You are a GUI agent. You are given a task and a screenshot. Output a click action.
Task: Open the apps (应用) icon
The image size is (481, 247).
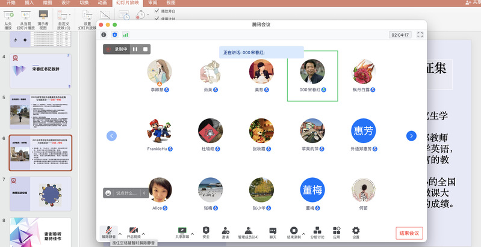click(337, 231)
